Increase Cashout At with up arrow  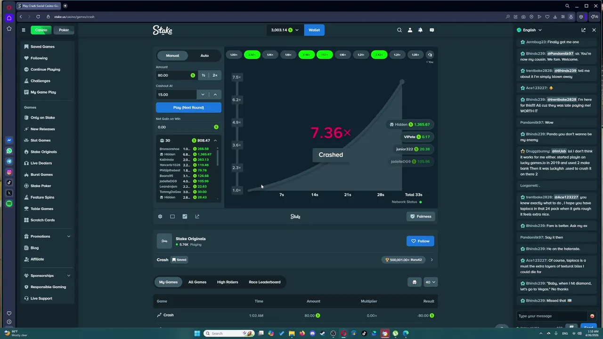(x=215, y=95)
